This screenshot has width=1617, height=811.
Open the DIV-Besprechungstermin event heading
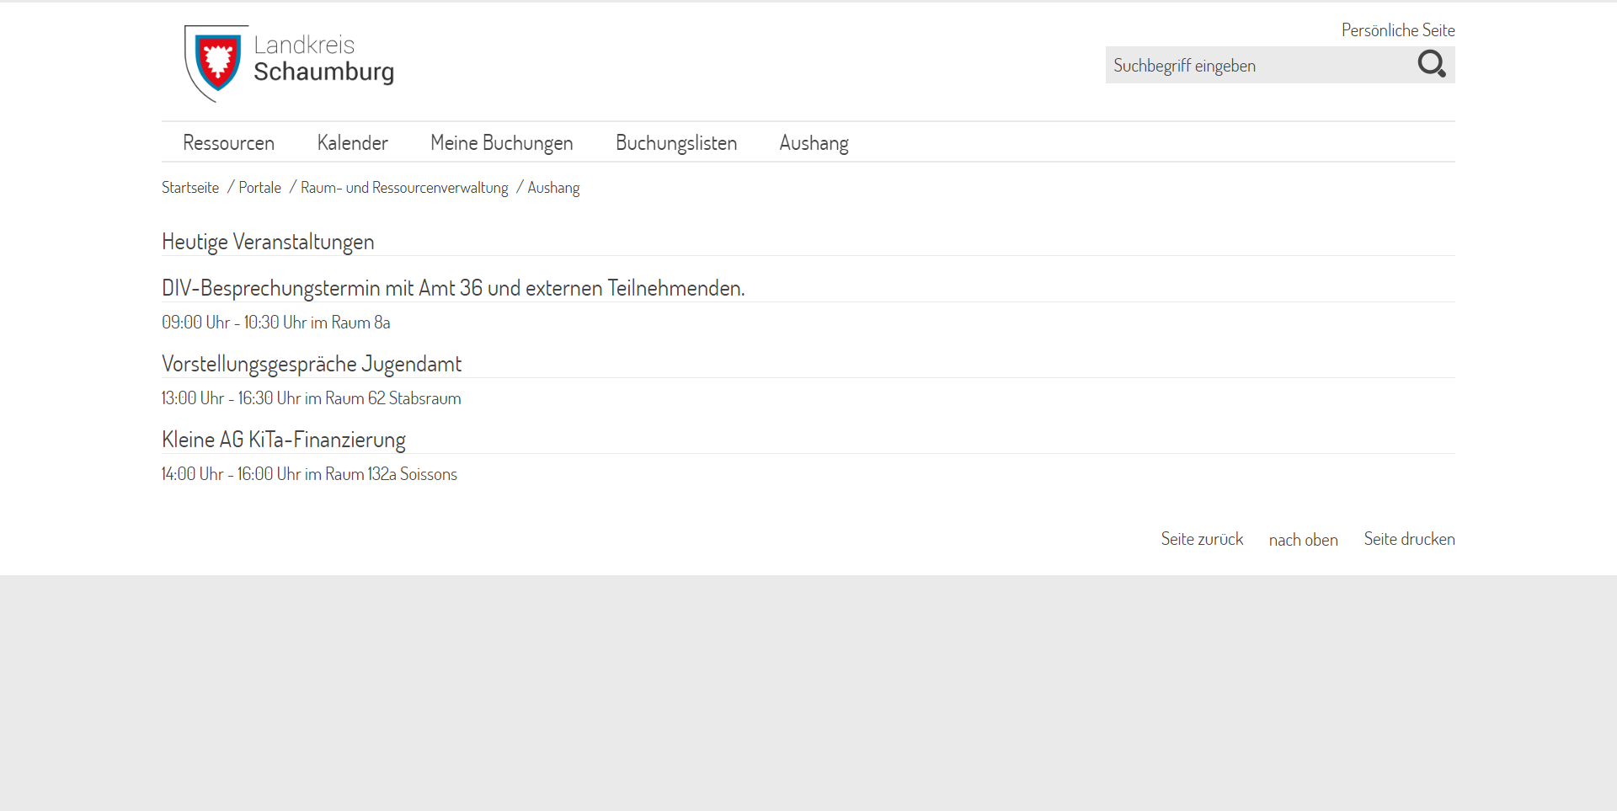coord(453,288)
